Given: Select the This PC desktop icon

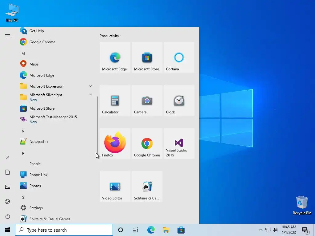Looking at the screenshot, I should (x=12, y=13).
